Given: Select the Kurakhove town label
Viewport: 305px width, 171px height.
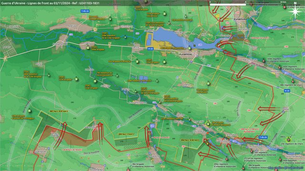Looking at the screenshot, I should click(x=185, y=55).
